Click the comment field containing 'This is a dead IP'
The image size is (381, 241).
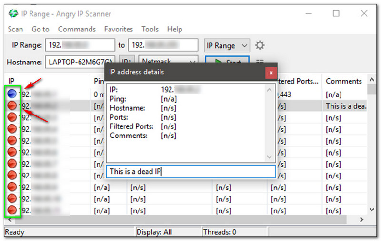coord(190,171)
